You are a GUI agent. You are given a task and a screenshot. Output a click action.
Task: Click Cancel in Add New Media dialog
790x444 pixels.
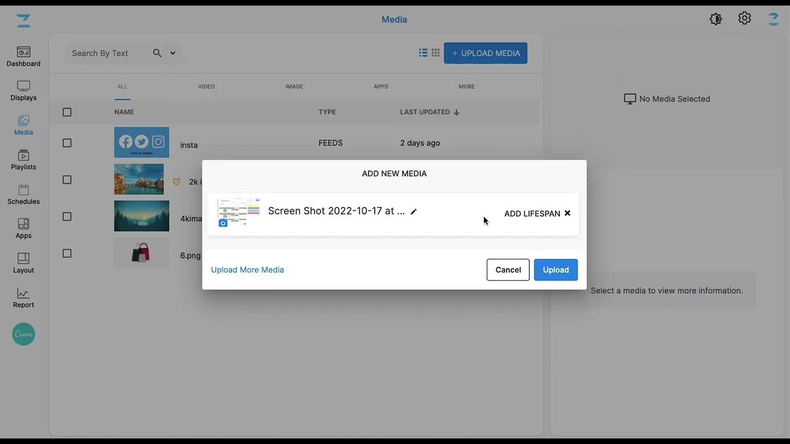[x=508, y=269]
